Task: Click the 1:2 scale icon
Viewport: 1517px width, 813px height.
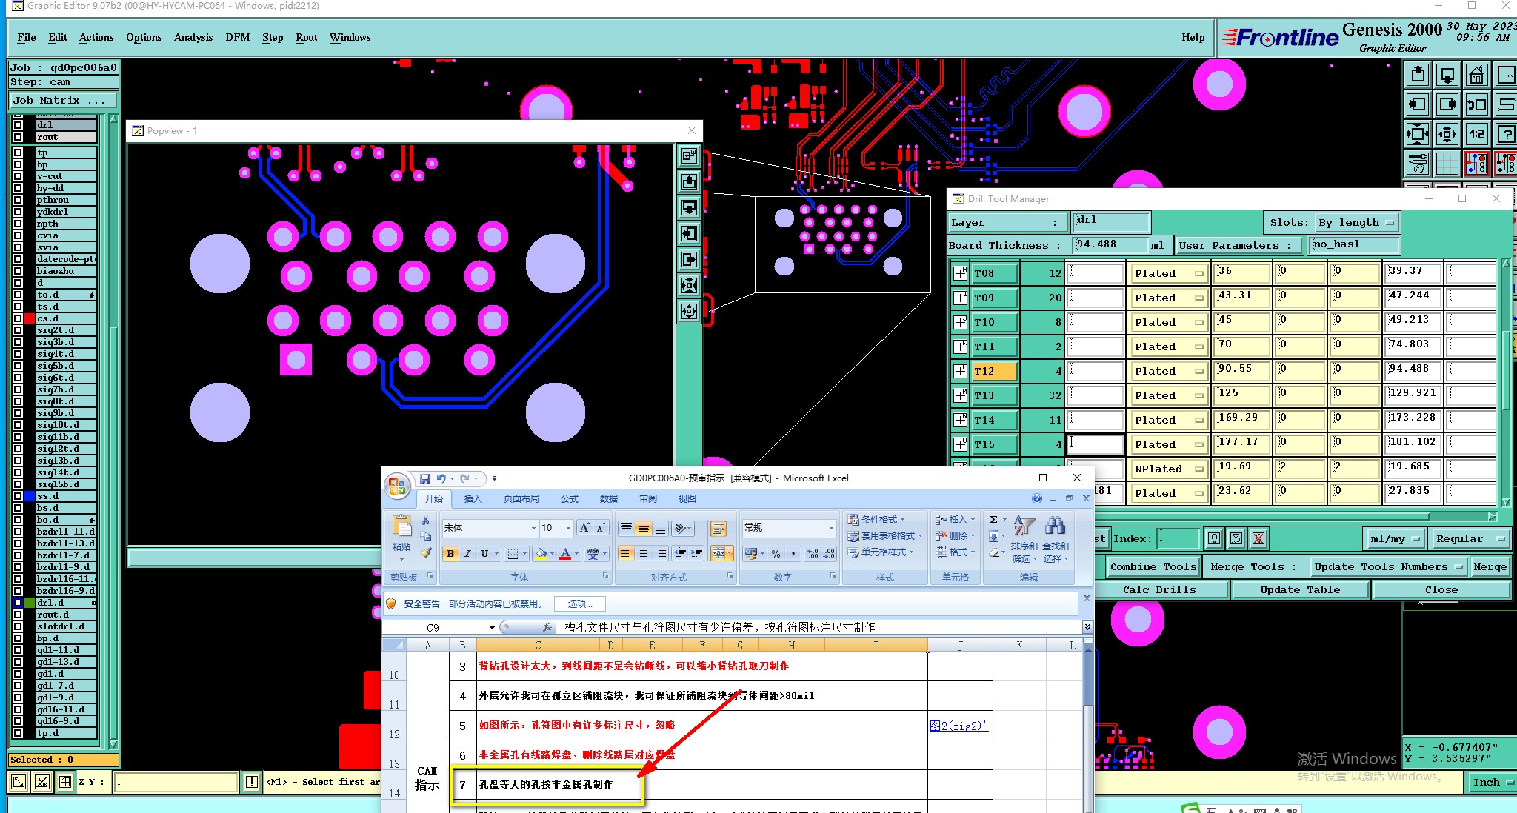Action: pos(1477,134)
